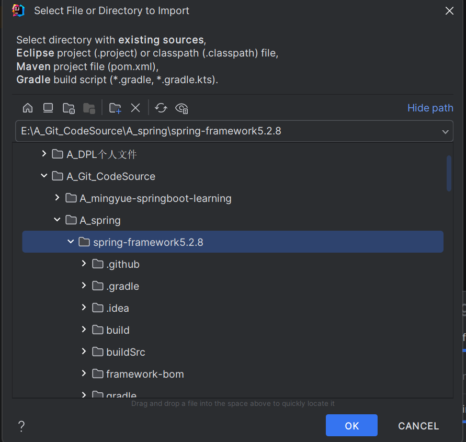Click the Module directory toolbar icon
The width and height of the screenshot is (466, 442).
pyautogui.click(x=89, y=108)
